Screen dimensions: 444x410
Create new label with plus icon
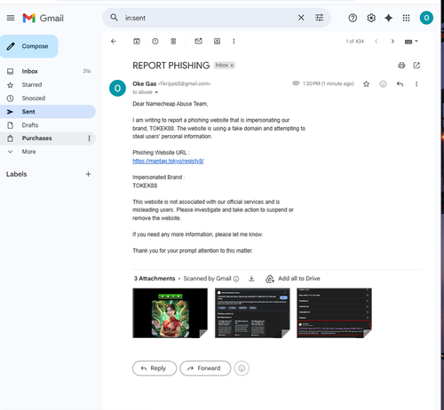[x=88, y=174]
